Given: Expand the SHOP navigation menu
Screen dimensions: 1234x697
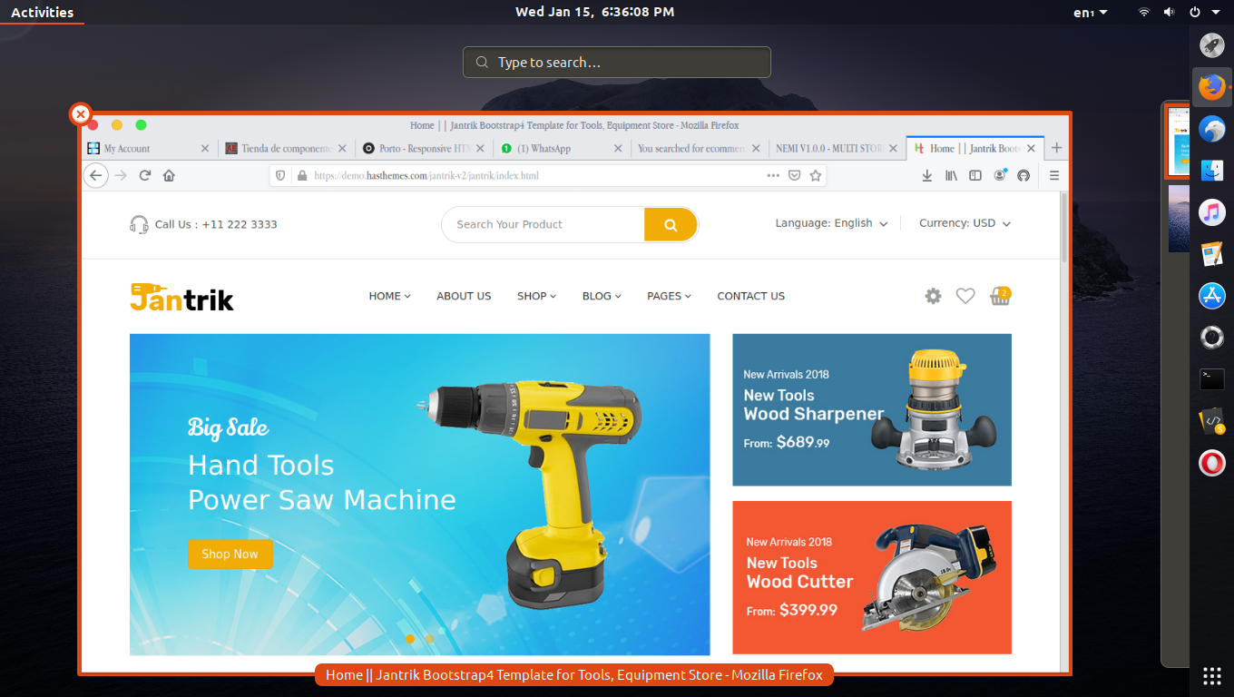Looking at the screenshot, I should [x=536, y=296].
